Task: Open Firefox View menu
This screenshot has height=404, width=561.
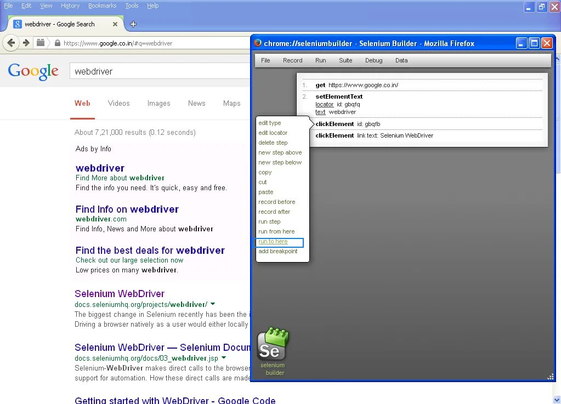Action: tap(46, 5)
